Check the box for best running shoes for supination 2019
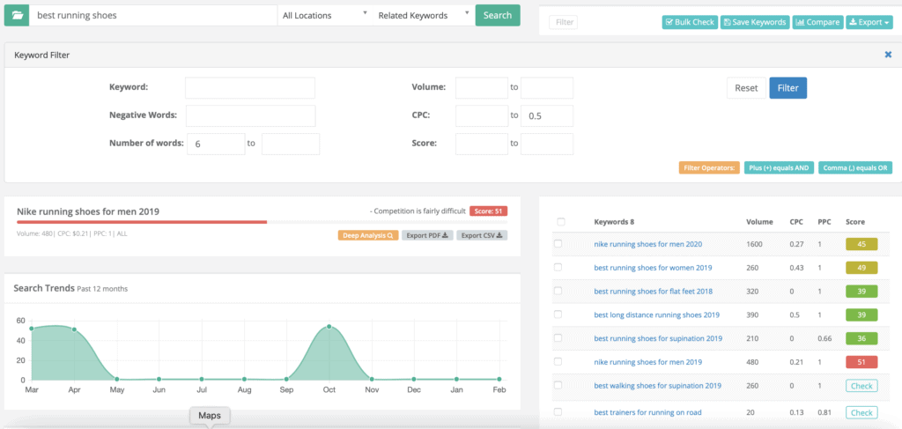 558,338
